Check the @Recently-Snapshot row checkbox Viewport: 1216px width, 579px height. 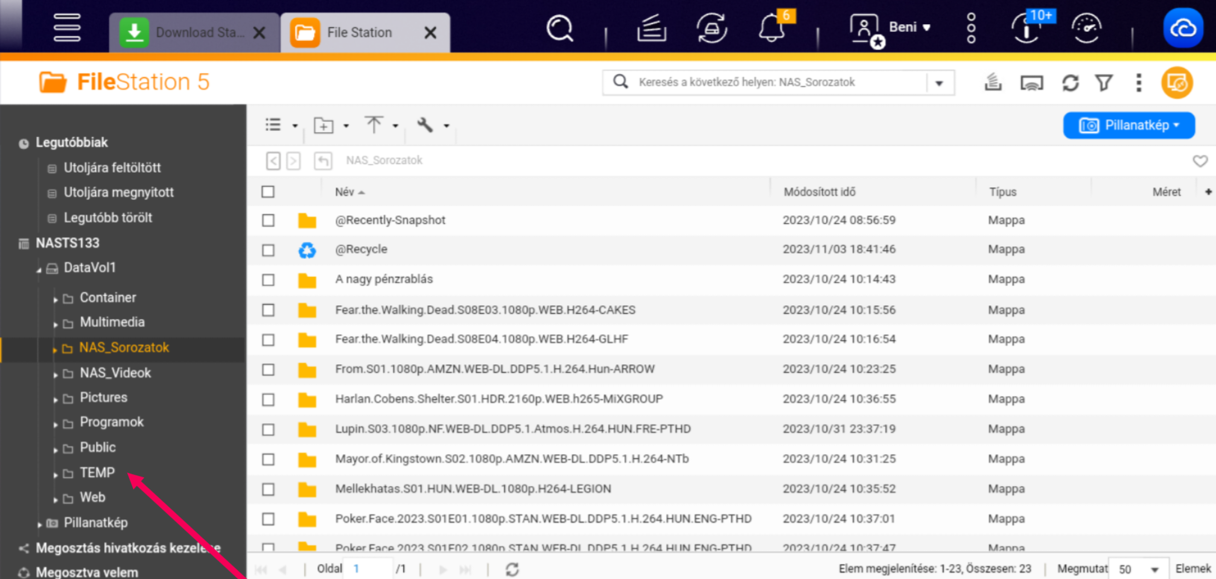(x=268, y=220)
